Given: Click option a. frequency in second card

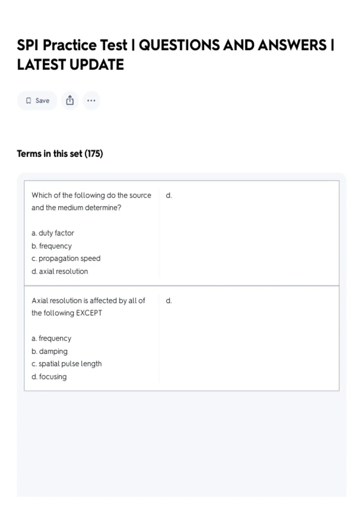Looking at the screenshot, I should pyautogui.click(x=51, y=338).
